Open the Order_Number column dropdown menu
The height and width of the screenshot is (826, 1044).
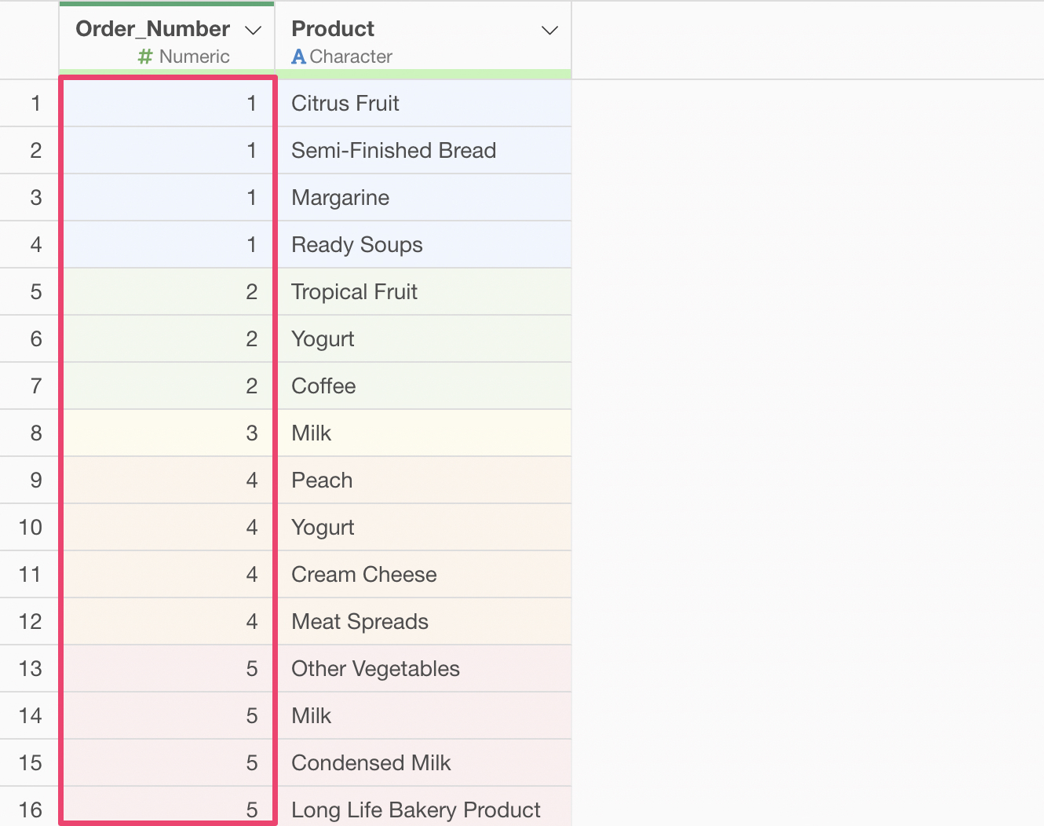click(x=253, y=30)
